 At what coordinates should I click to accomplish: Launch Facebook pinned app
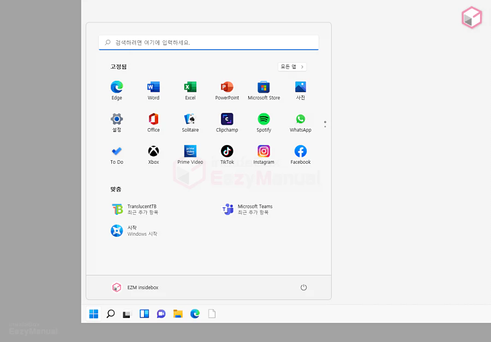pos(301,155)
